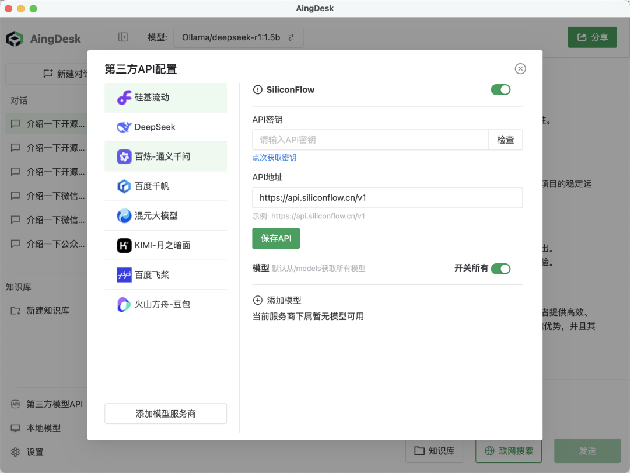Toggle the 开关所有 models switch
The height and width of the screenshot is (473, 630).
coord(501,269)
